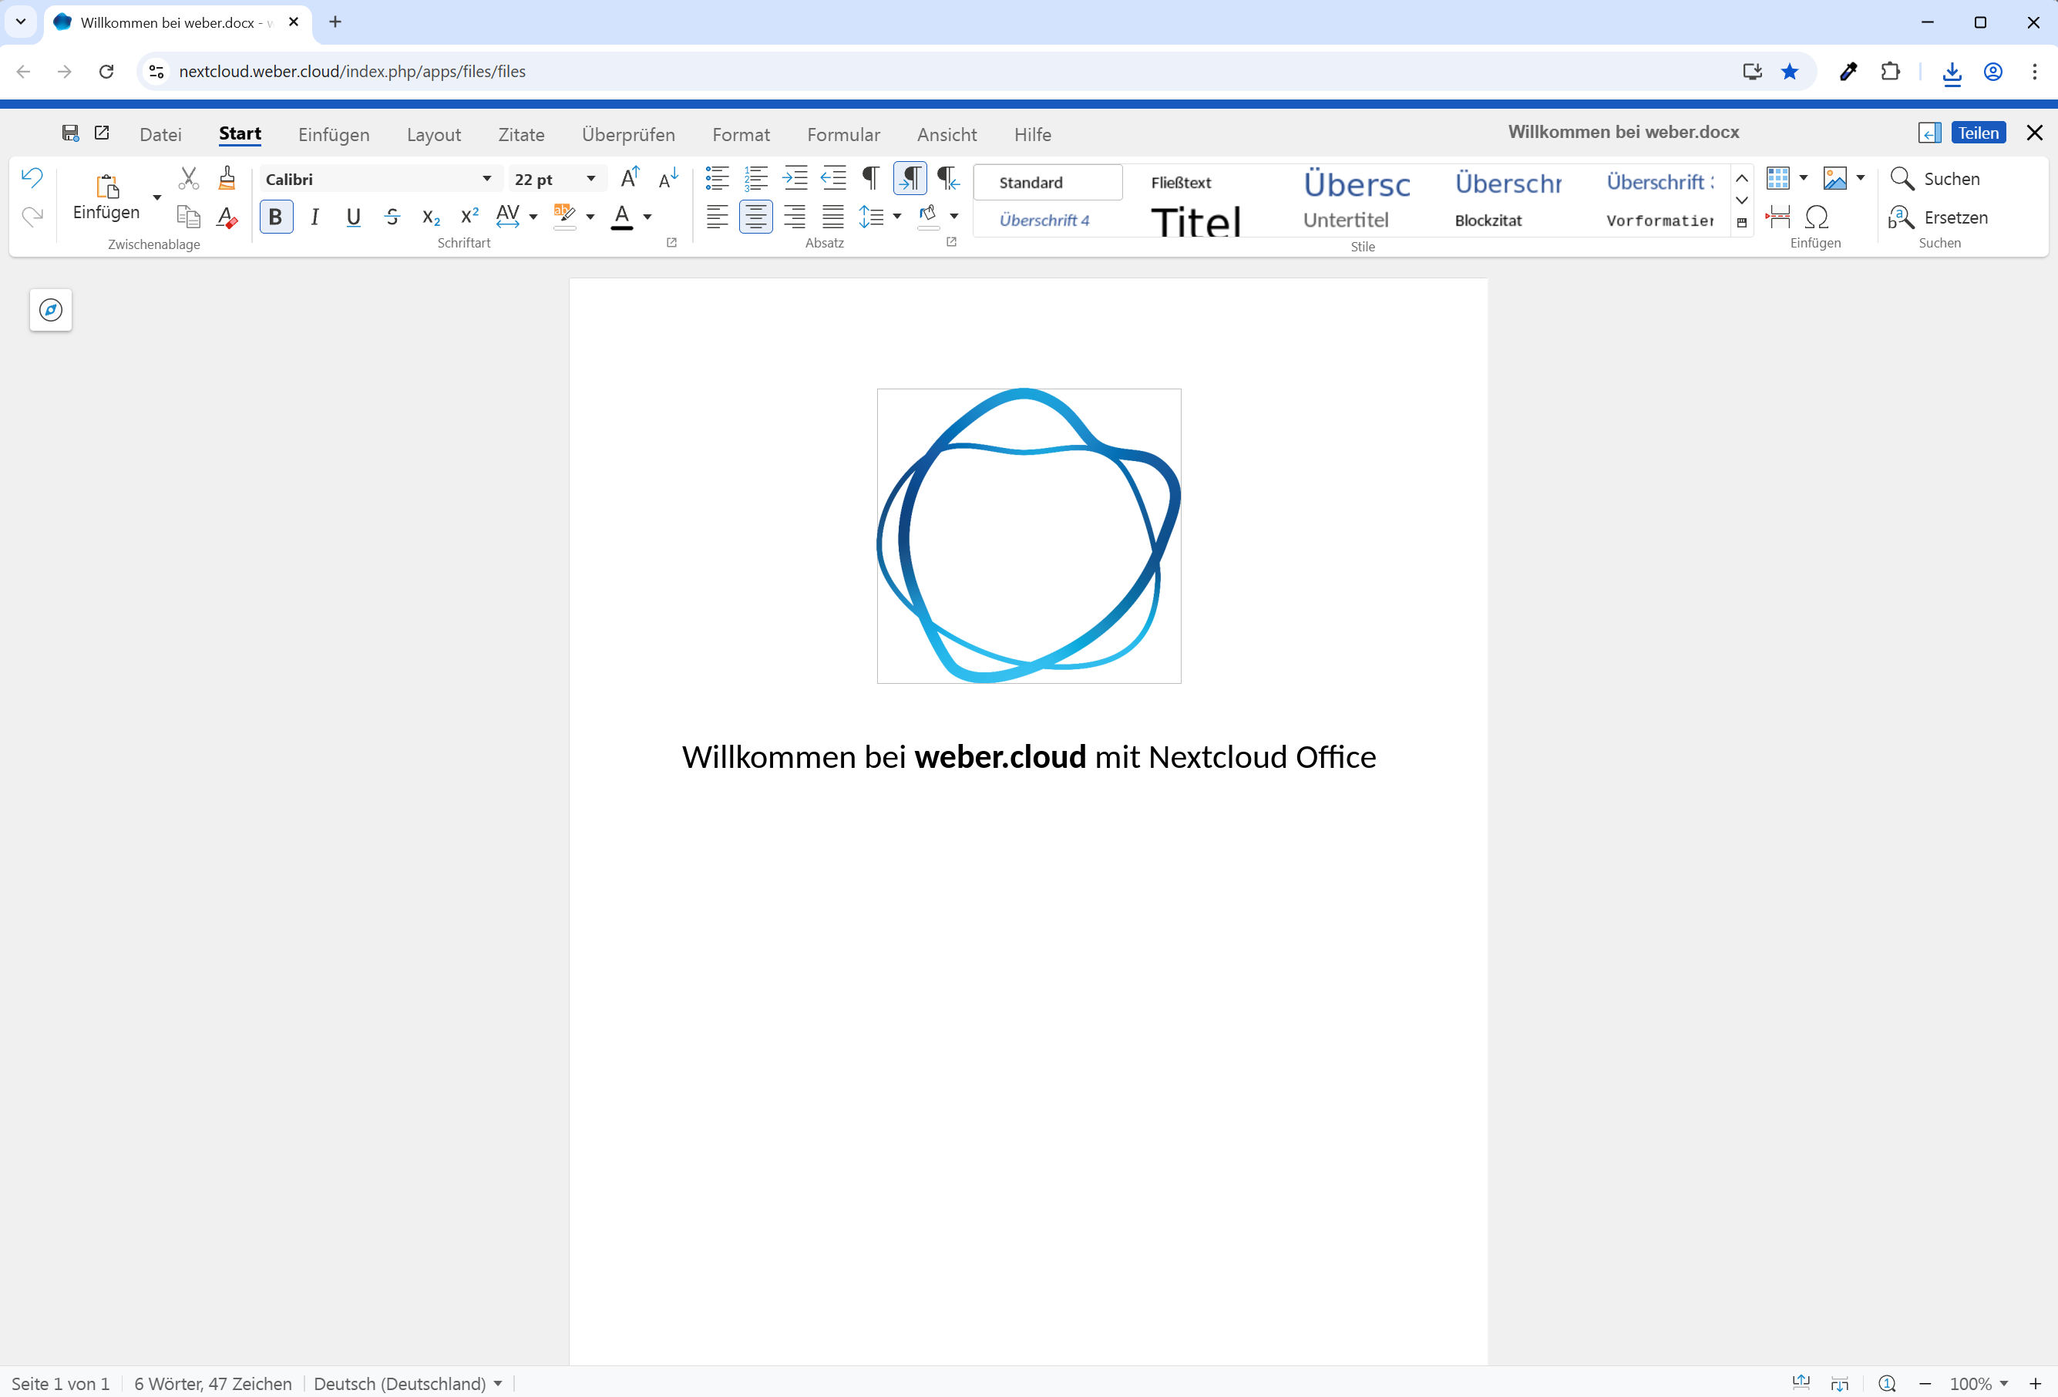Open the Ansicht menu tab
The height and width of the screenshot is (1397, 2058).
[x=946, y=135]
